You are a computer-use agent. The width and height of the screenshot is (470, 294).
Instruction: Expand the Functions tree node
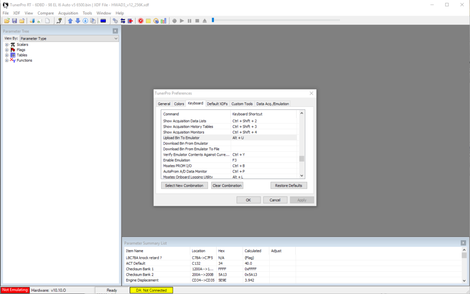point(6,60)
